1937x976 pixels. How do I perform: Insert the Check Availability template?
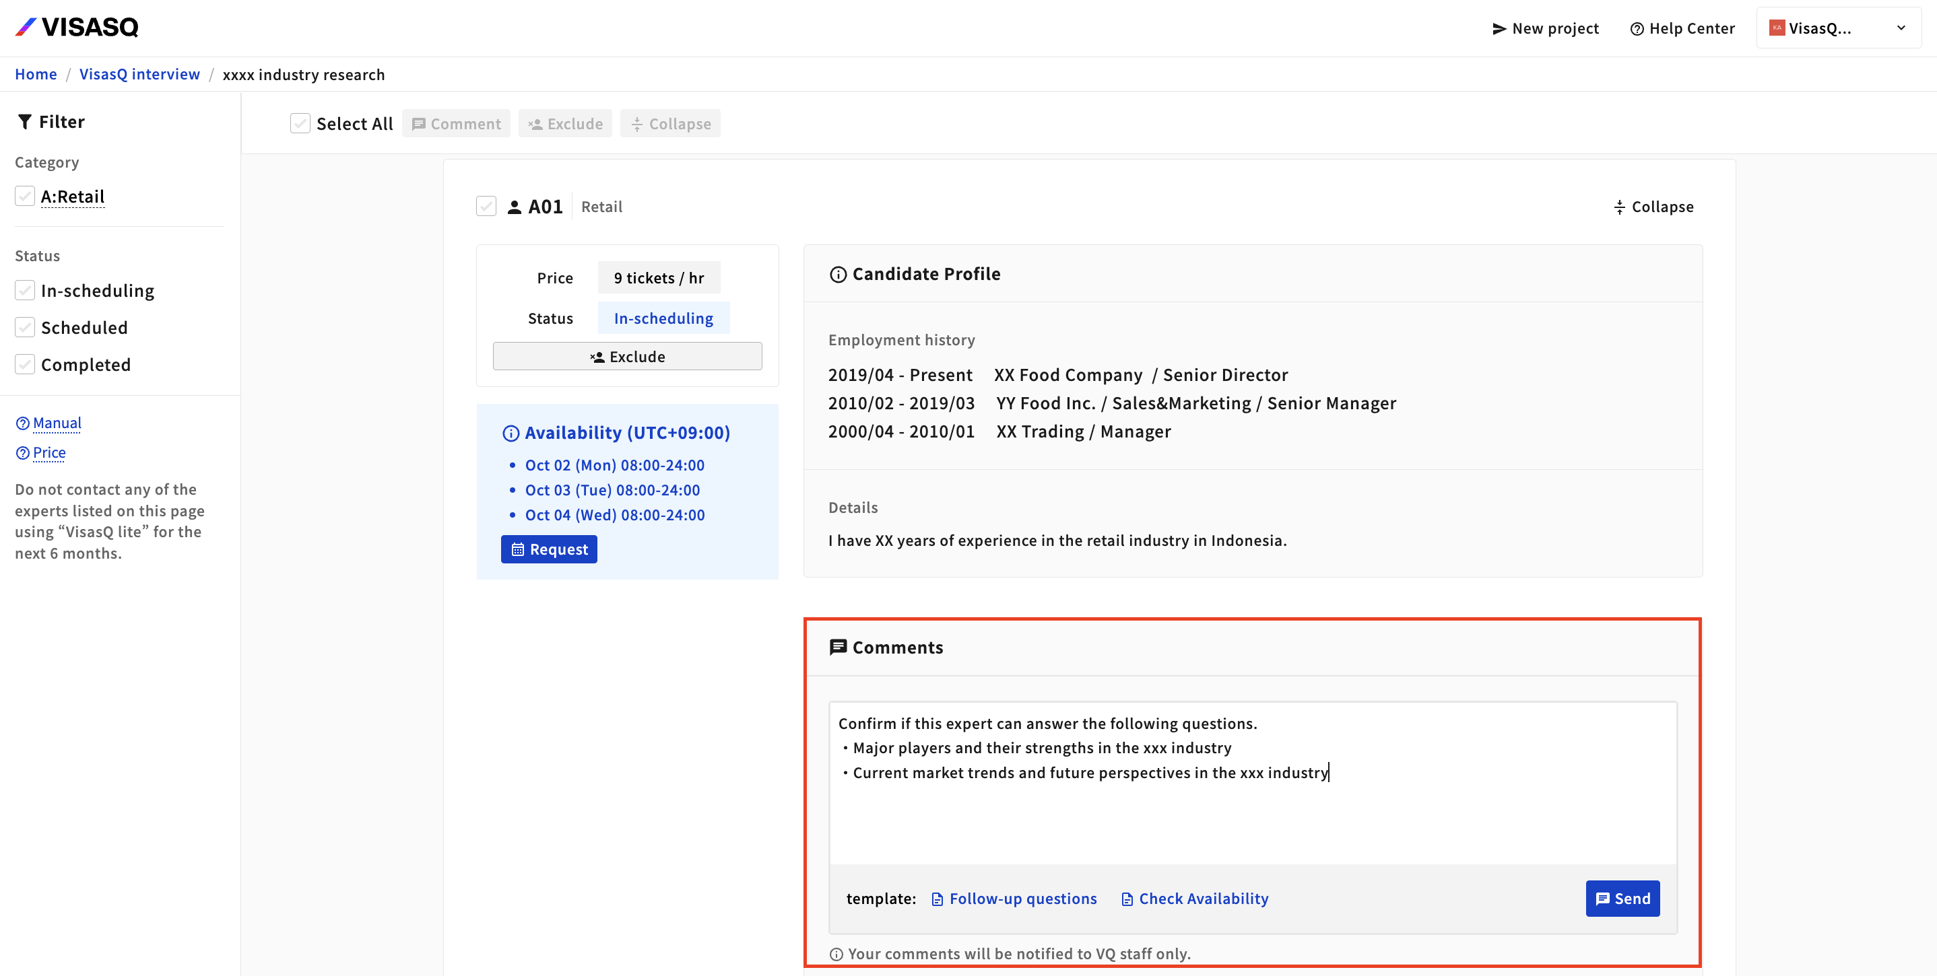[1194, 899]
